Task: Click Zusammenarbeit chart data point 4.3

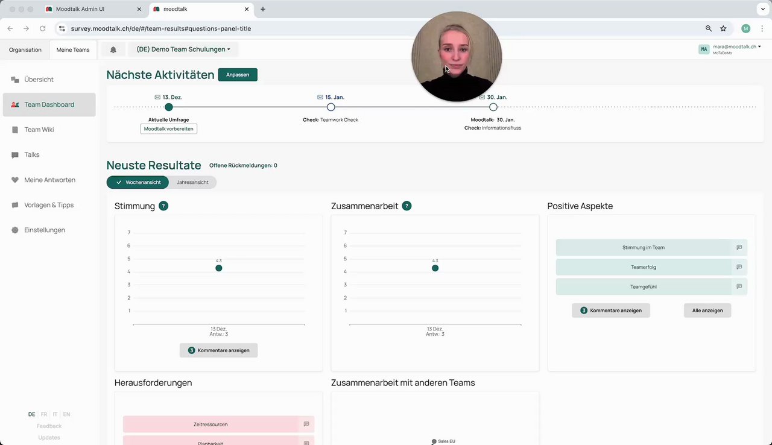Action: click(435, 268)
